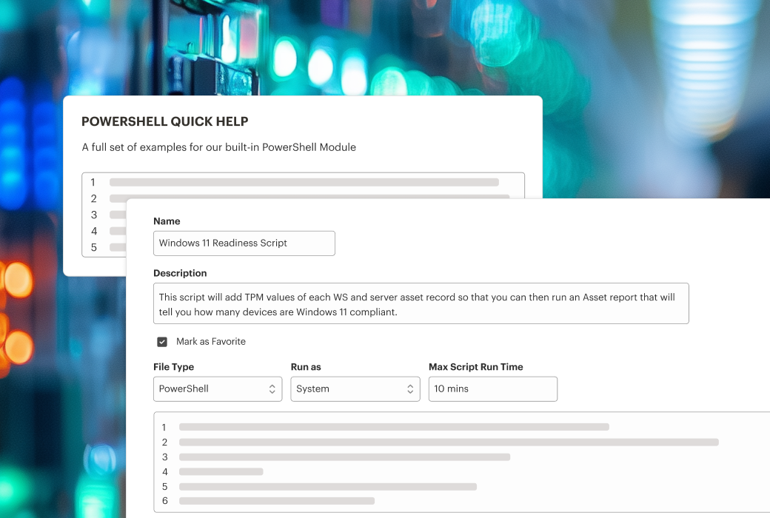
Task: Open the File Type dropdown showing PowerShell
Action: pyautogui.click(x=217, y=389)
